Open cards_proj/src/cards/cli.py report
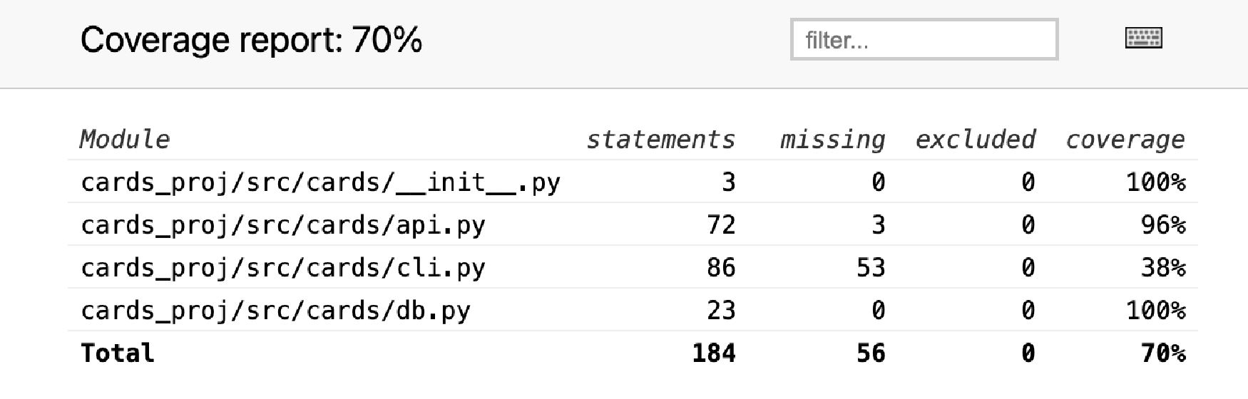1248x399 pixels. (282, 268)
